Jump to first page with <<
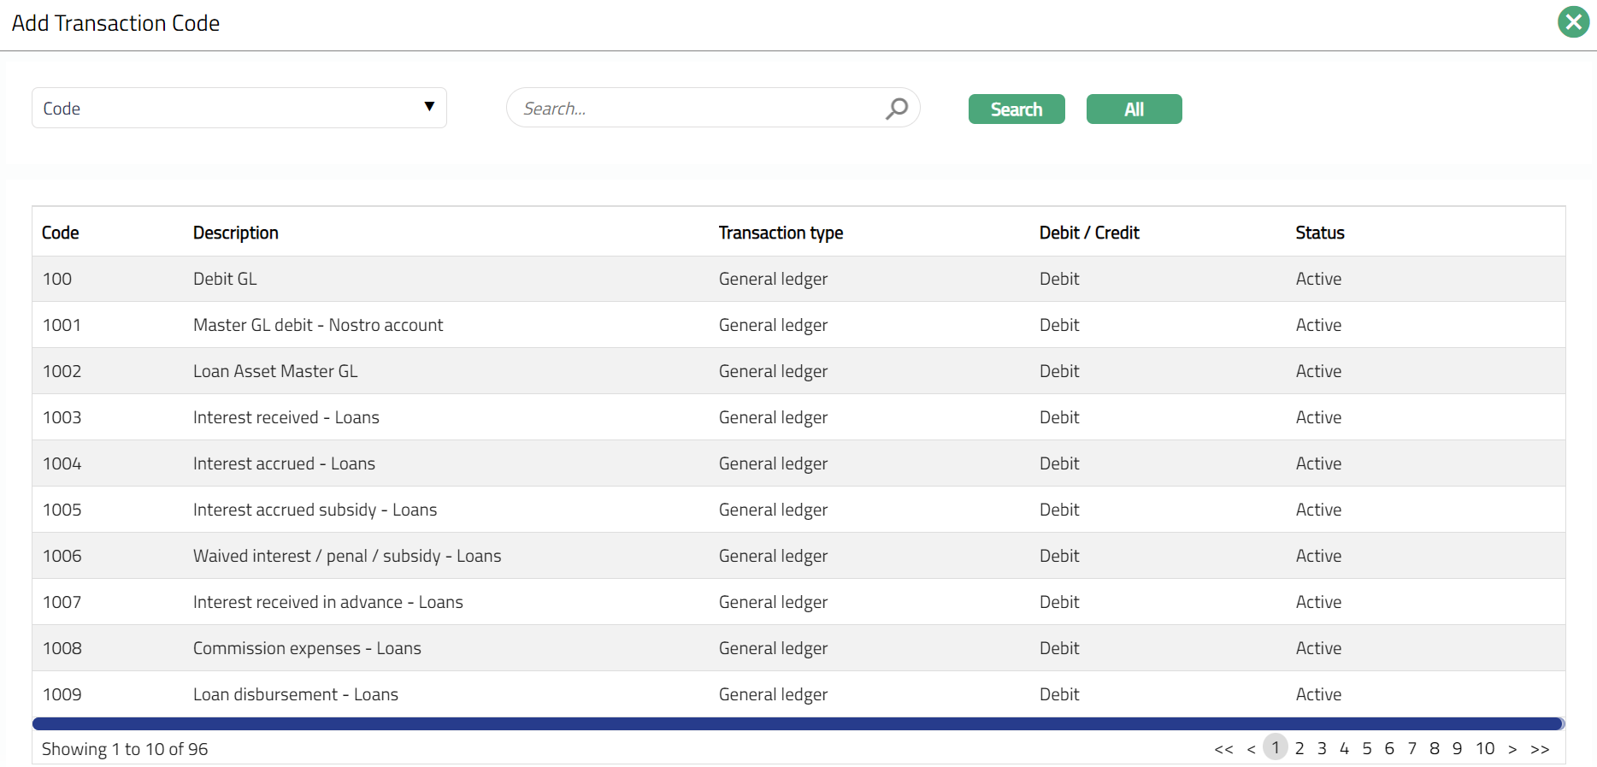Image resolution: width=1597 pixels, height=767 pixels. tap(1223, 749)
